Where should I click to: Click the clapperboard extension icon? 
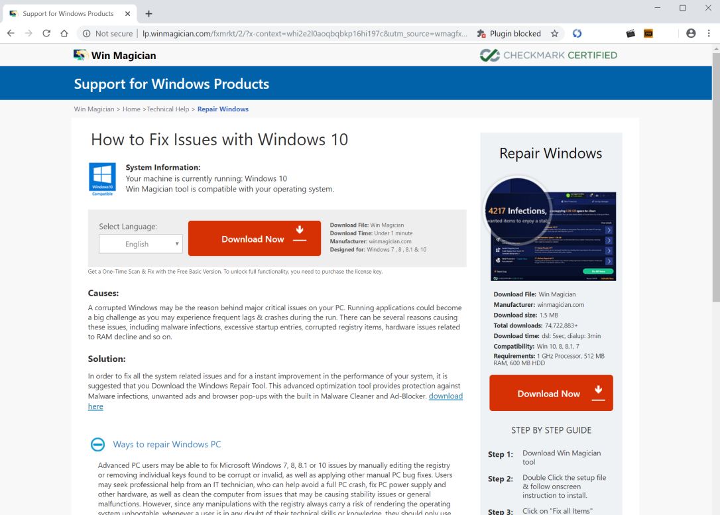[x=630, y=34]
